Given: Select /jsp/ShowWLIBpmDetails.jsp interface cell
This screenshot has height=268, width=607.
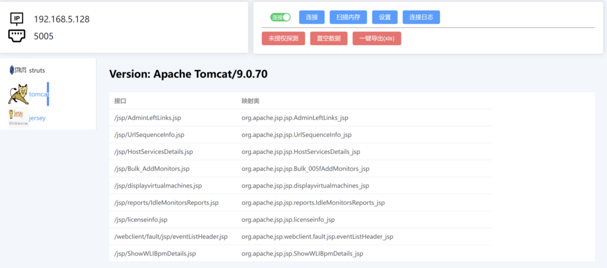Looking at the screenshot, I should 155,254.
